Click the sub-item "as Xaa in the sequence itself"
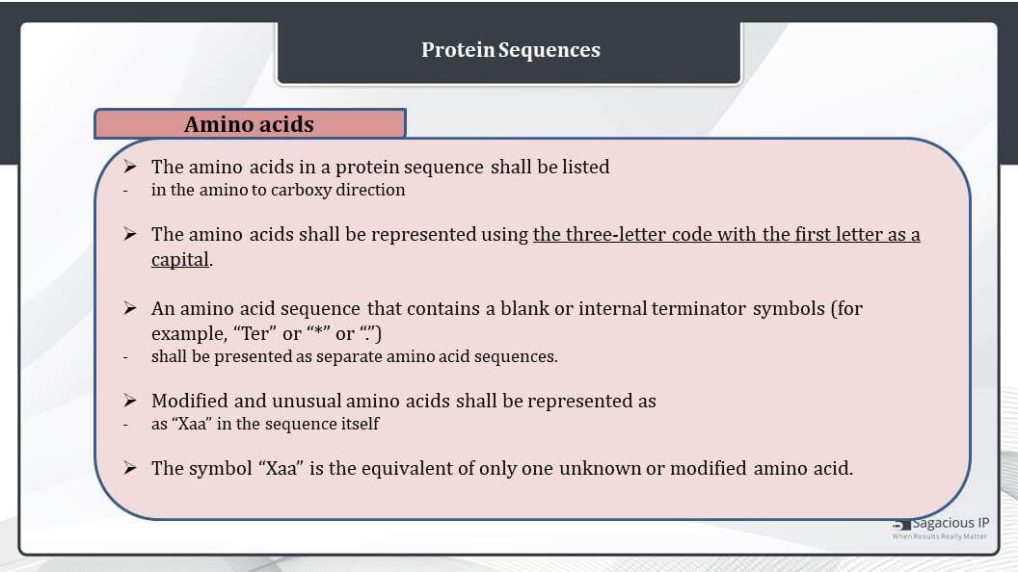 (265, 424)
